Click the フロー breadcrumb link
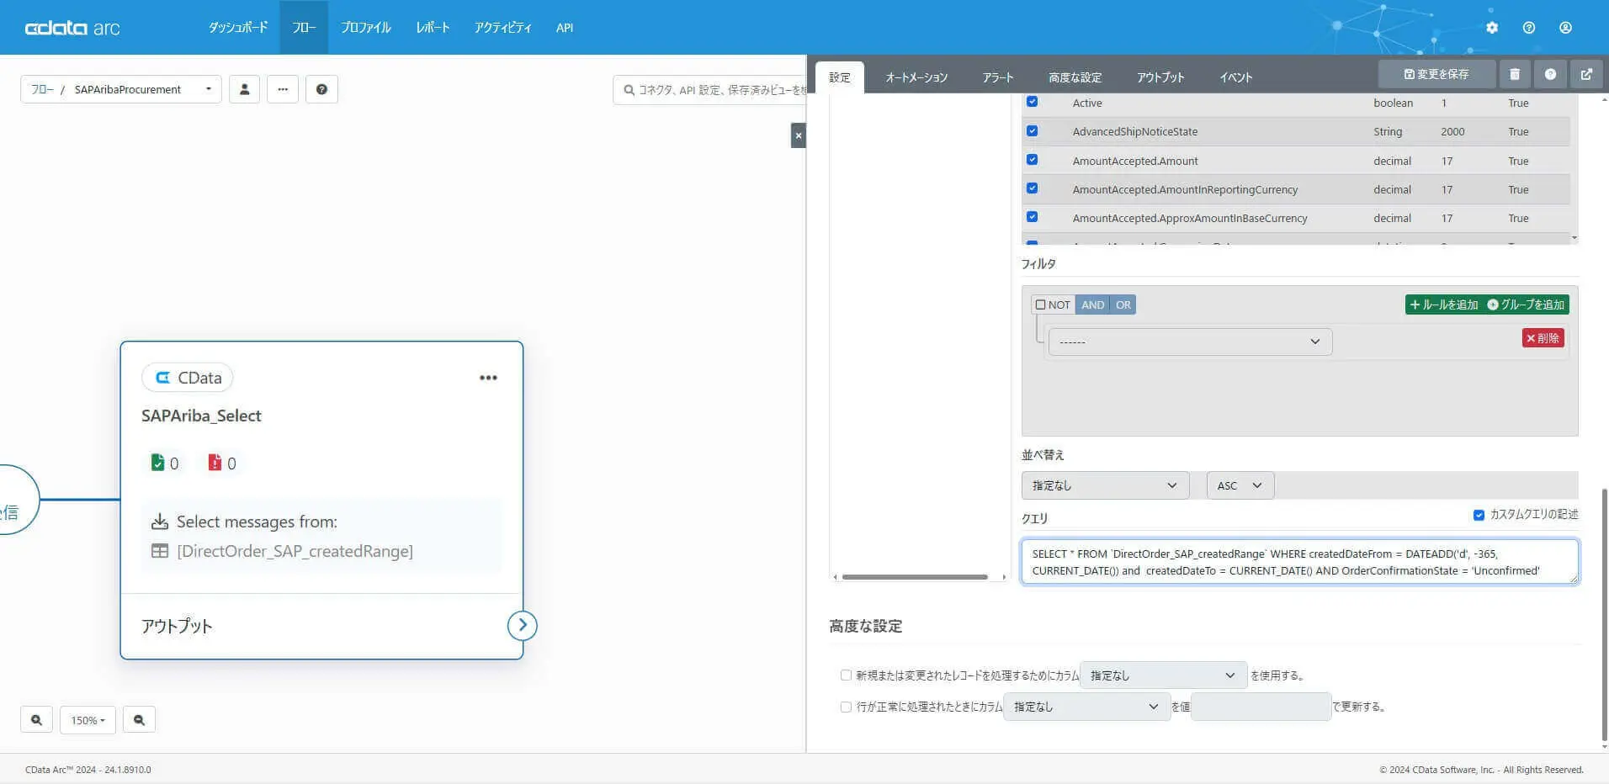 tap(42, 89)
